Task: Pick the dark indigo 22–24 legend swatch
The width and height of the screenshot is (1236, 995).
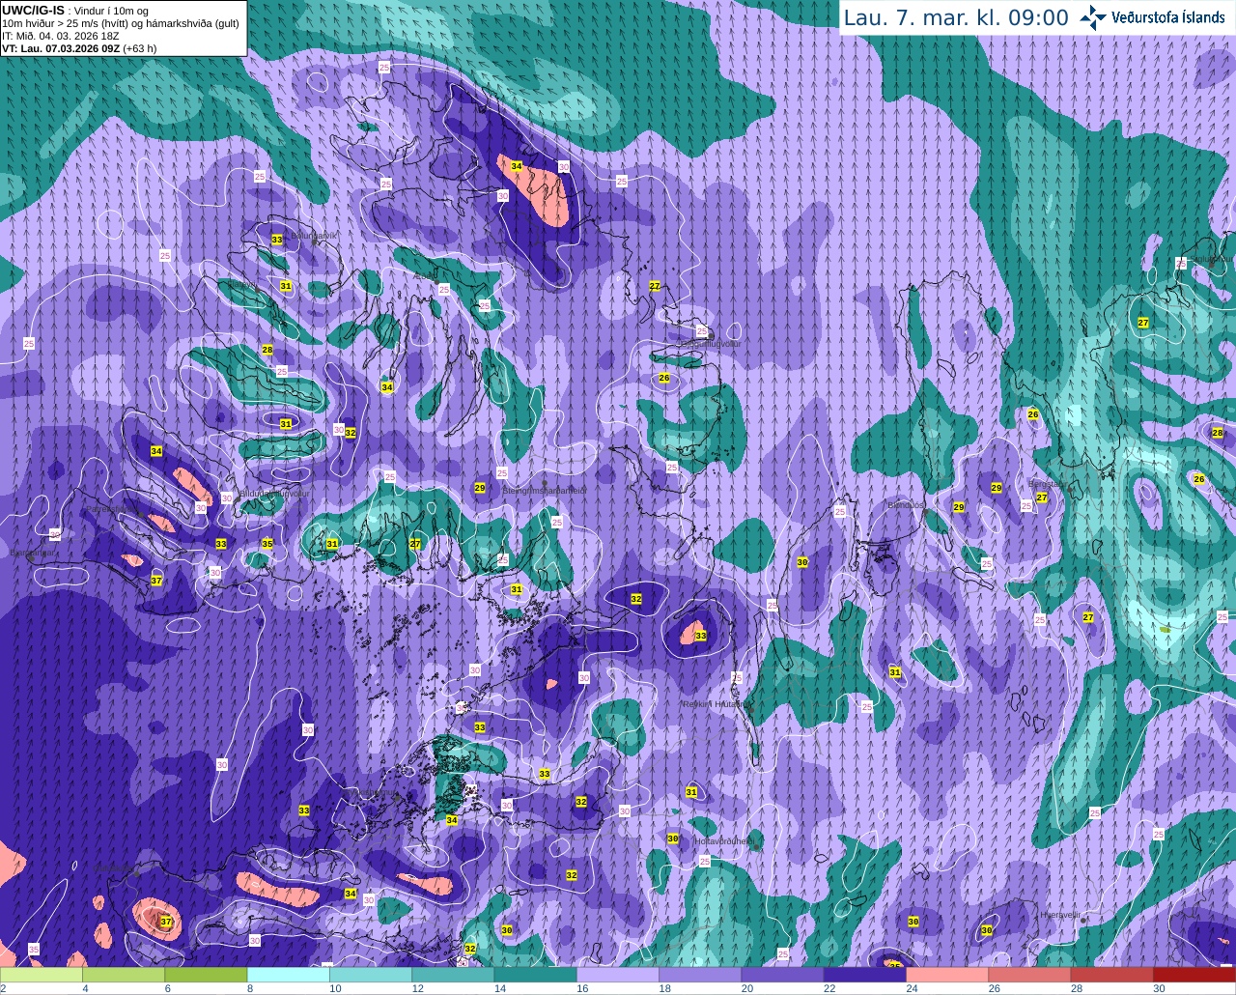Action: click(865, 975)
